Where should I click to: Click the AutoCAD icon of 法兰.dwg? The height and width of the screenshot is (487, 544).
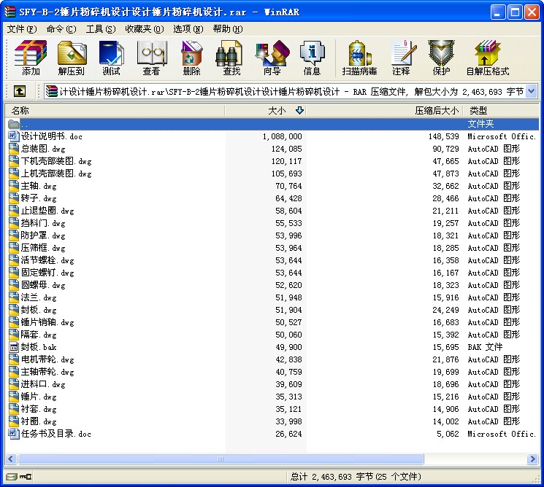13,297
